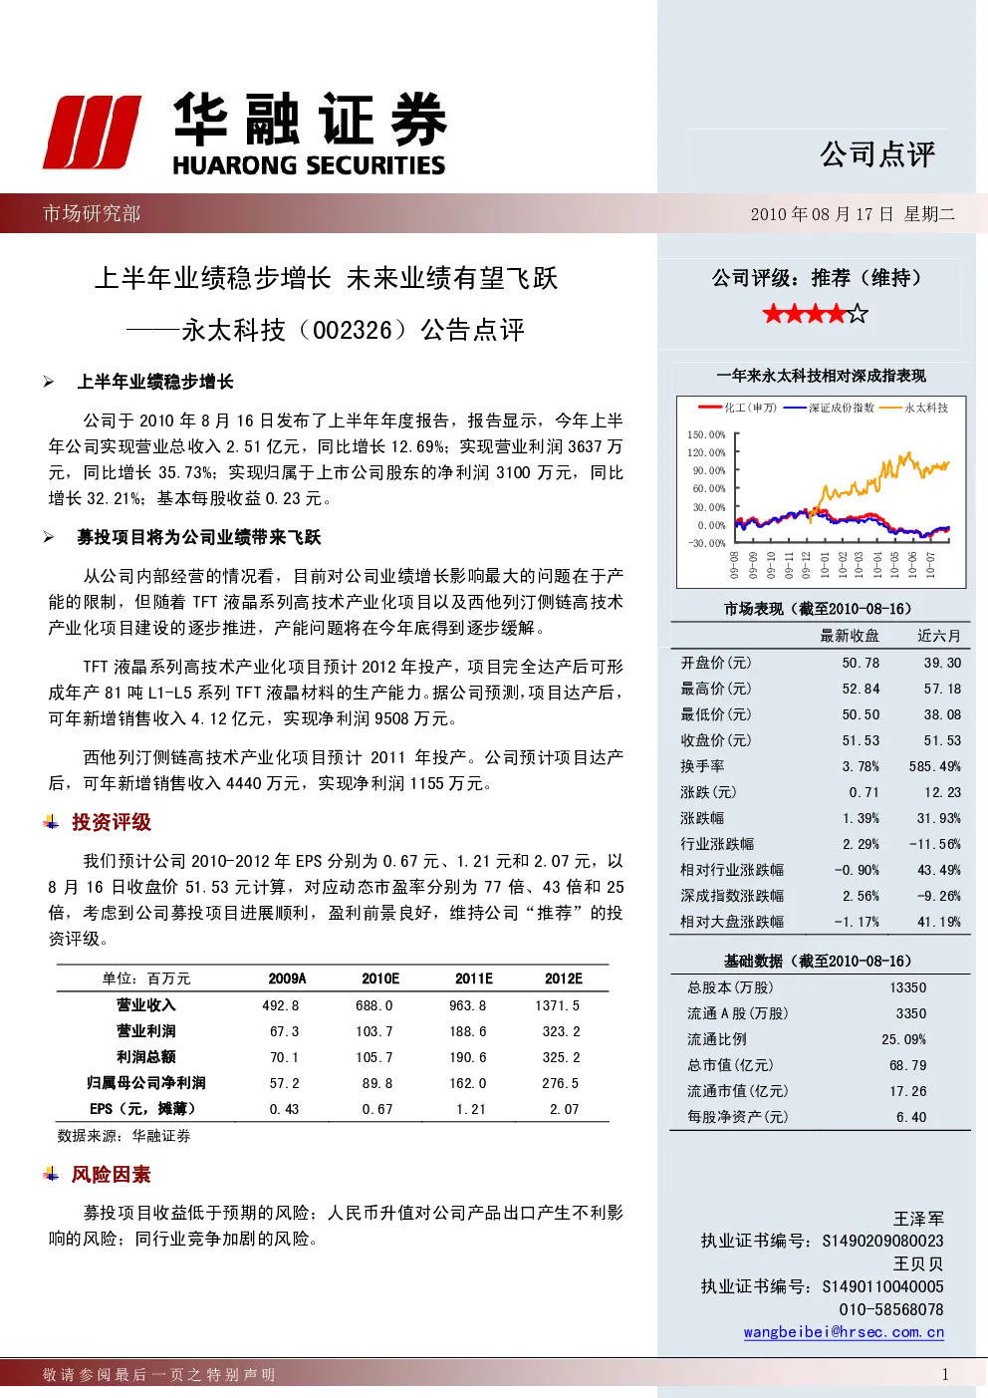Click the page number 1 in footer
988x1398 pixels.
945,1374
